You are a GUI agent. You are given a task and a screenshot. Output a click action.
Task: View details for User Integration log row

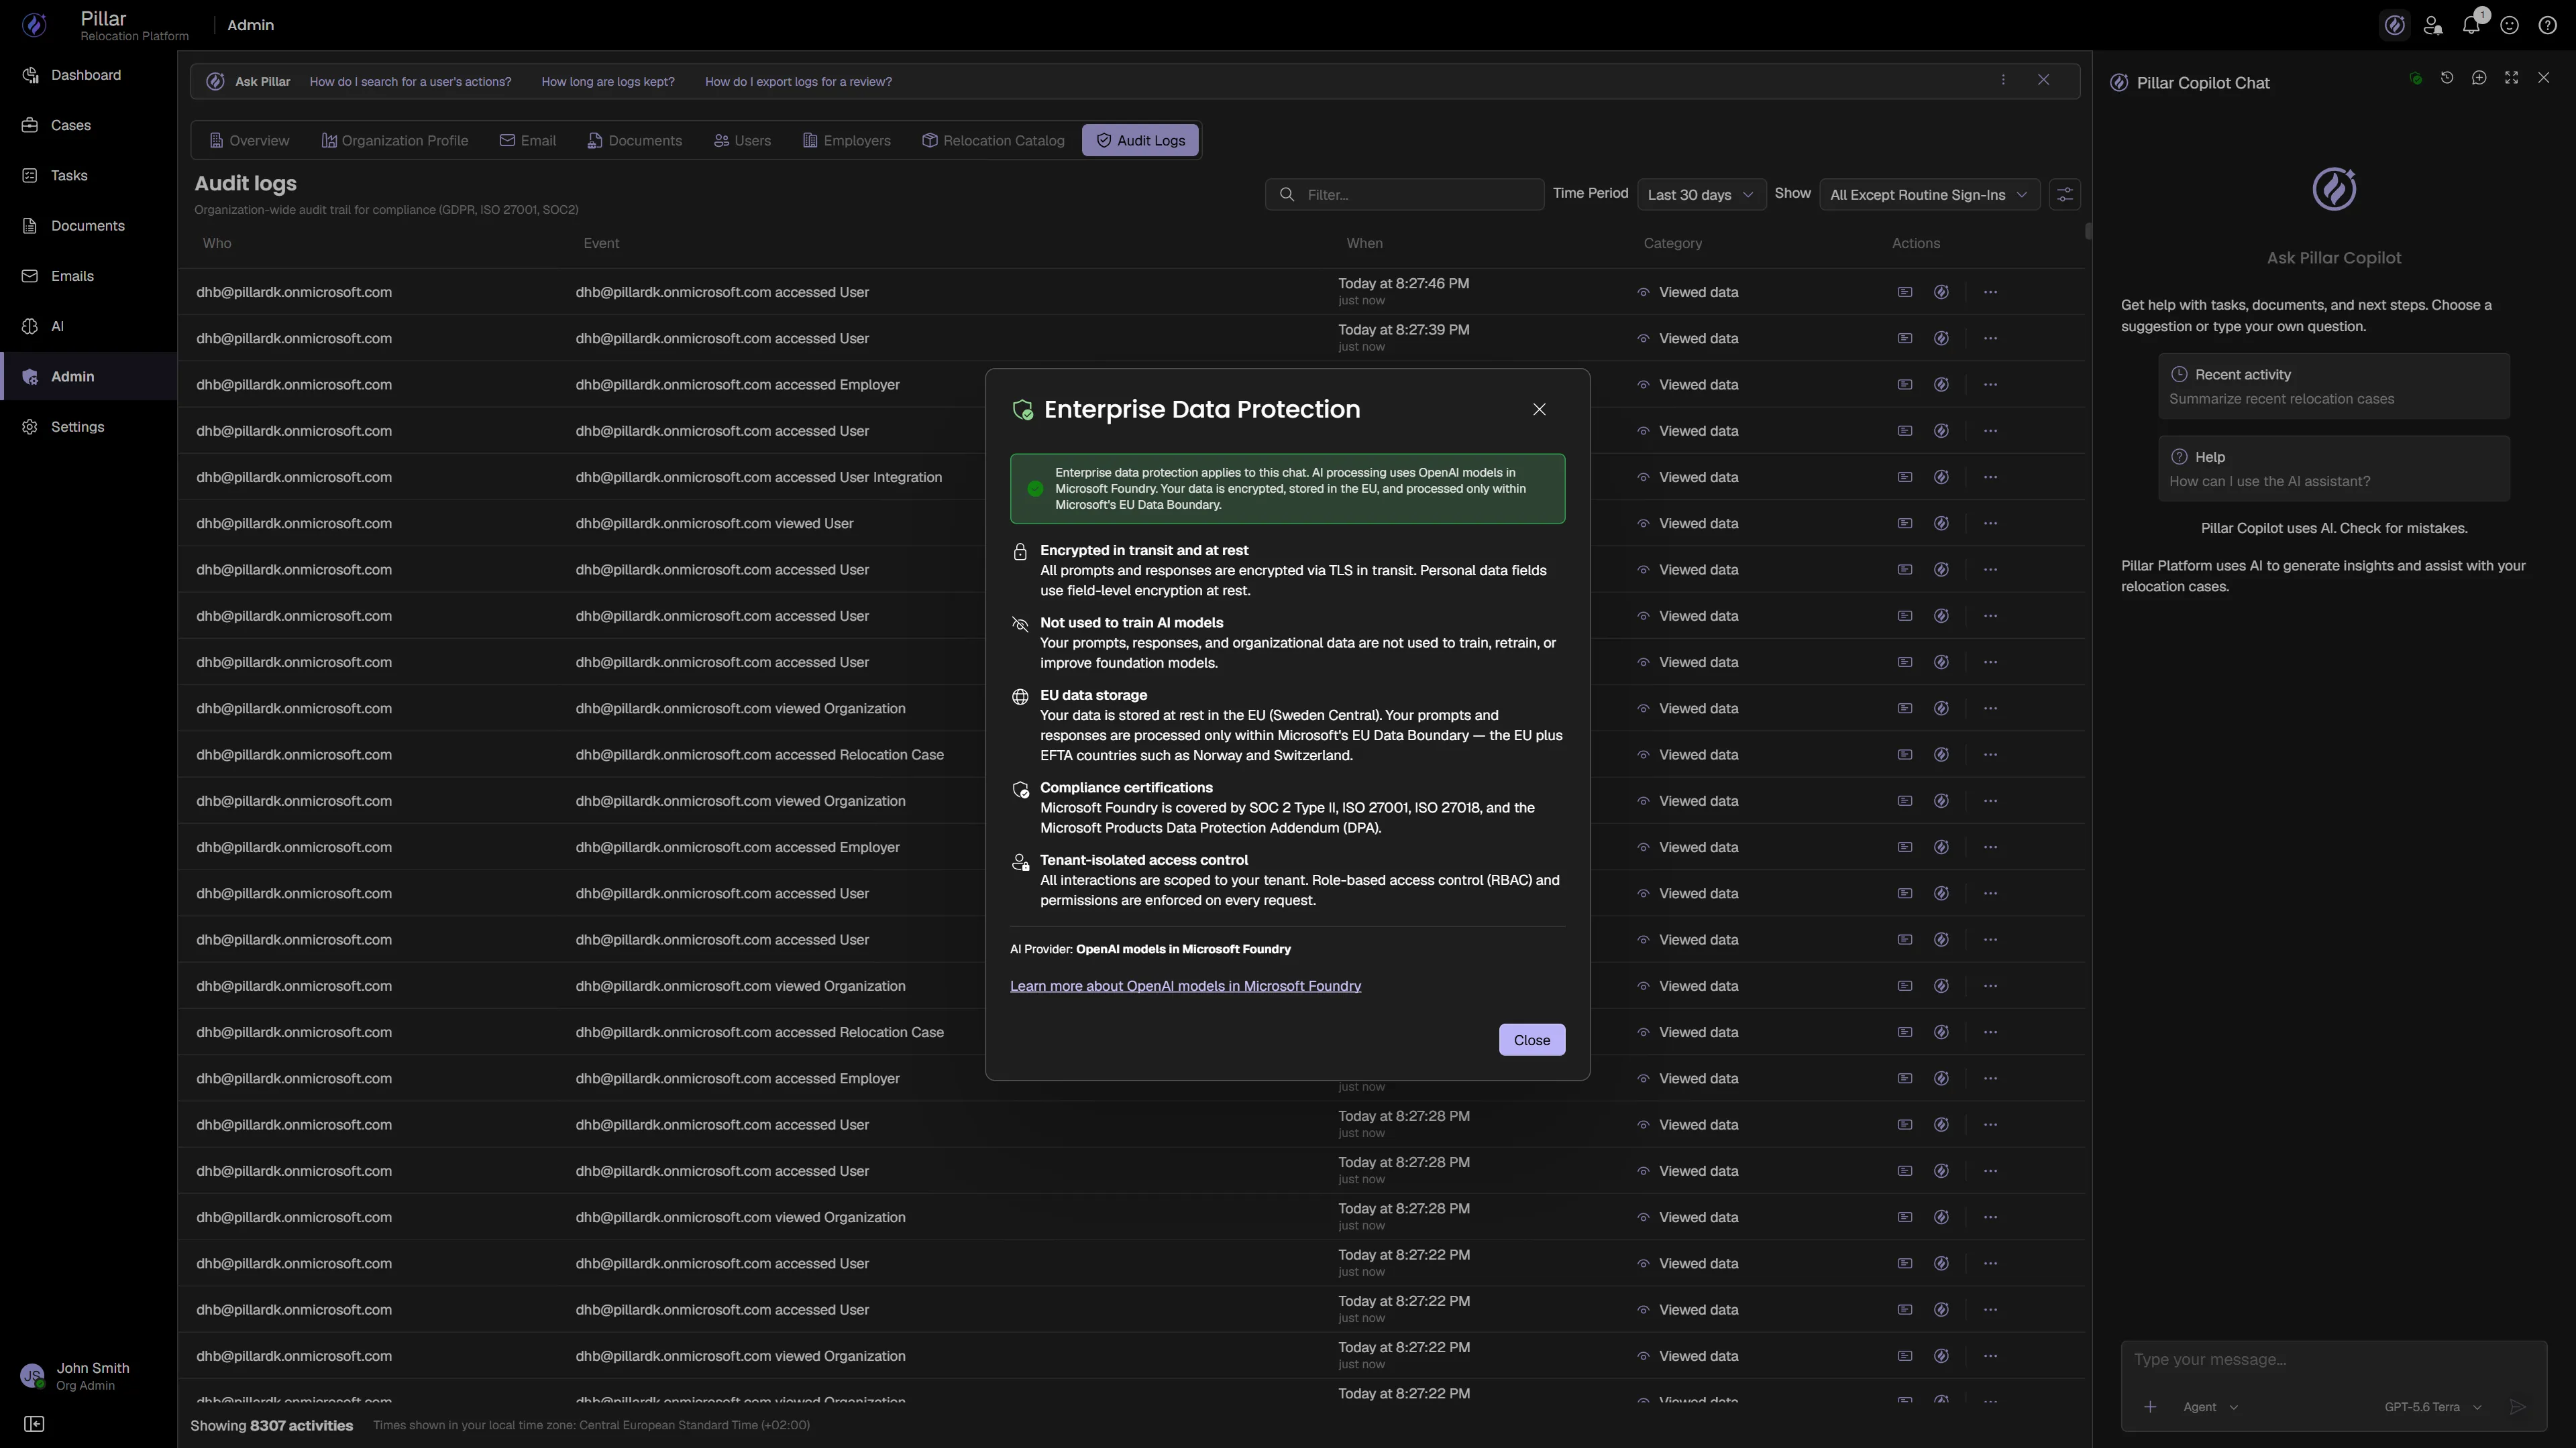pyautogui.click(x=1905, y=478)
